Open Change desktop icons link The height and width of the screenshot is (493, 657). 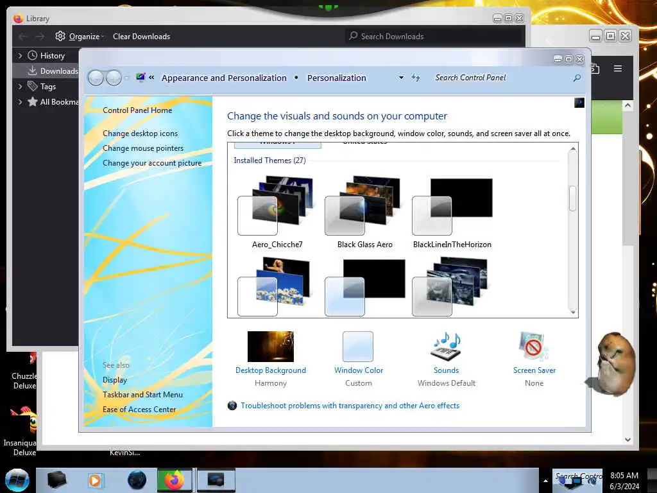(x=140, y=134)
